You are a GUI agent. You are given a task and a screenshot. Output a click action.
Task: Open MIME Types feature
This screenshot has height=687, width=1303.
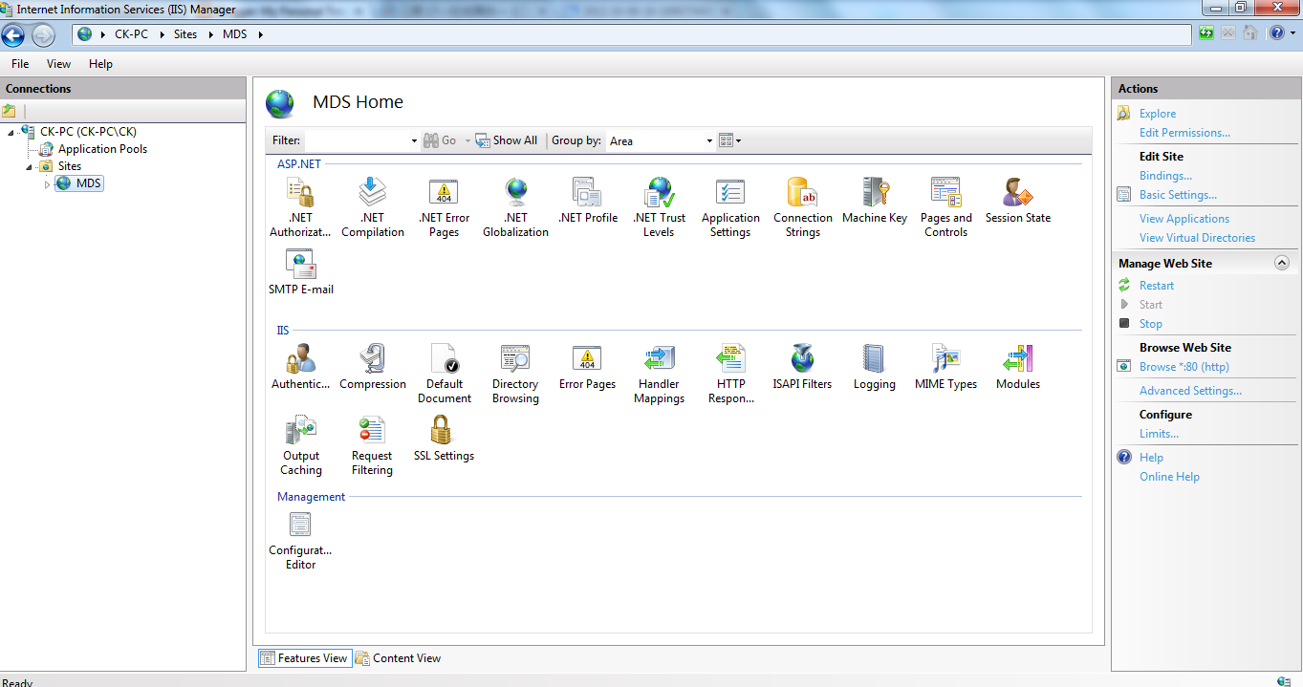(946, 367)
